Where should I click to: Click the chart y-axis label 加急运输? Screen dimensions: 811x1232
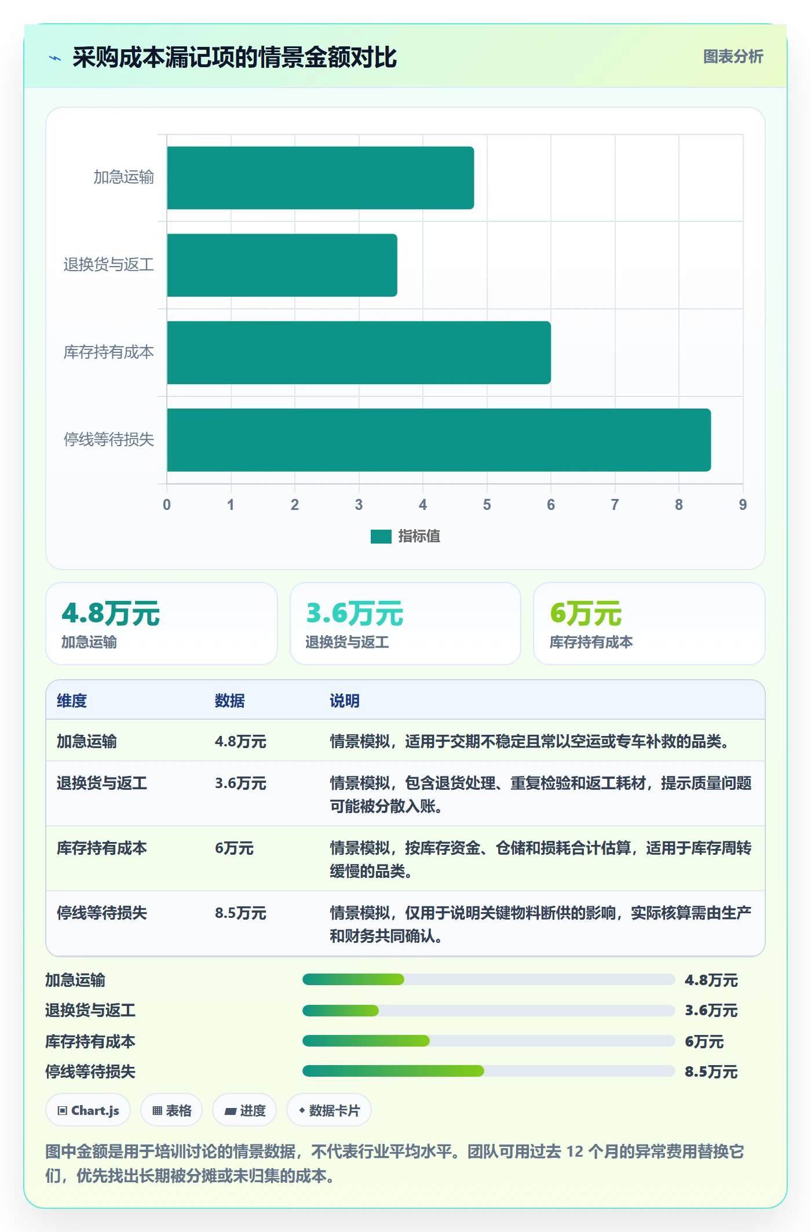(x=124, y=177)
